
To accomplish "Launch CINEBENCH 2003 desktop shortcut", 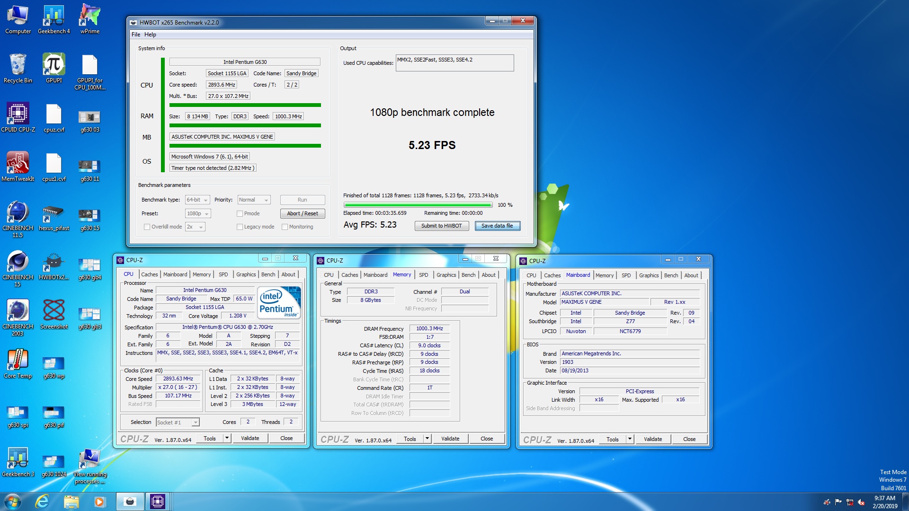I will pyautogui.click(x=18, y=318).
